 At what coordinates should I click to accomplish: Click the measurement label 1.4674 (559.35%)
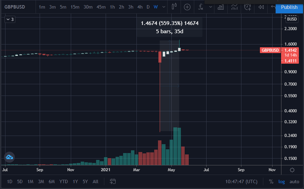pos(161,23)
